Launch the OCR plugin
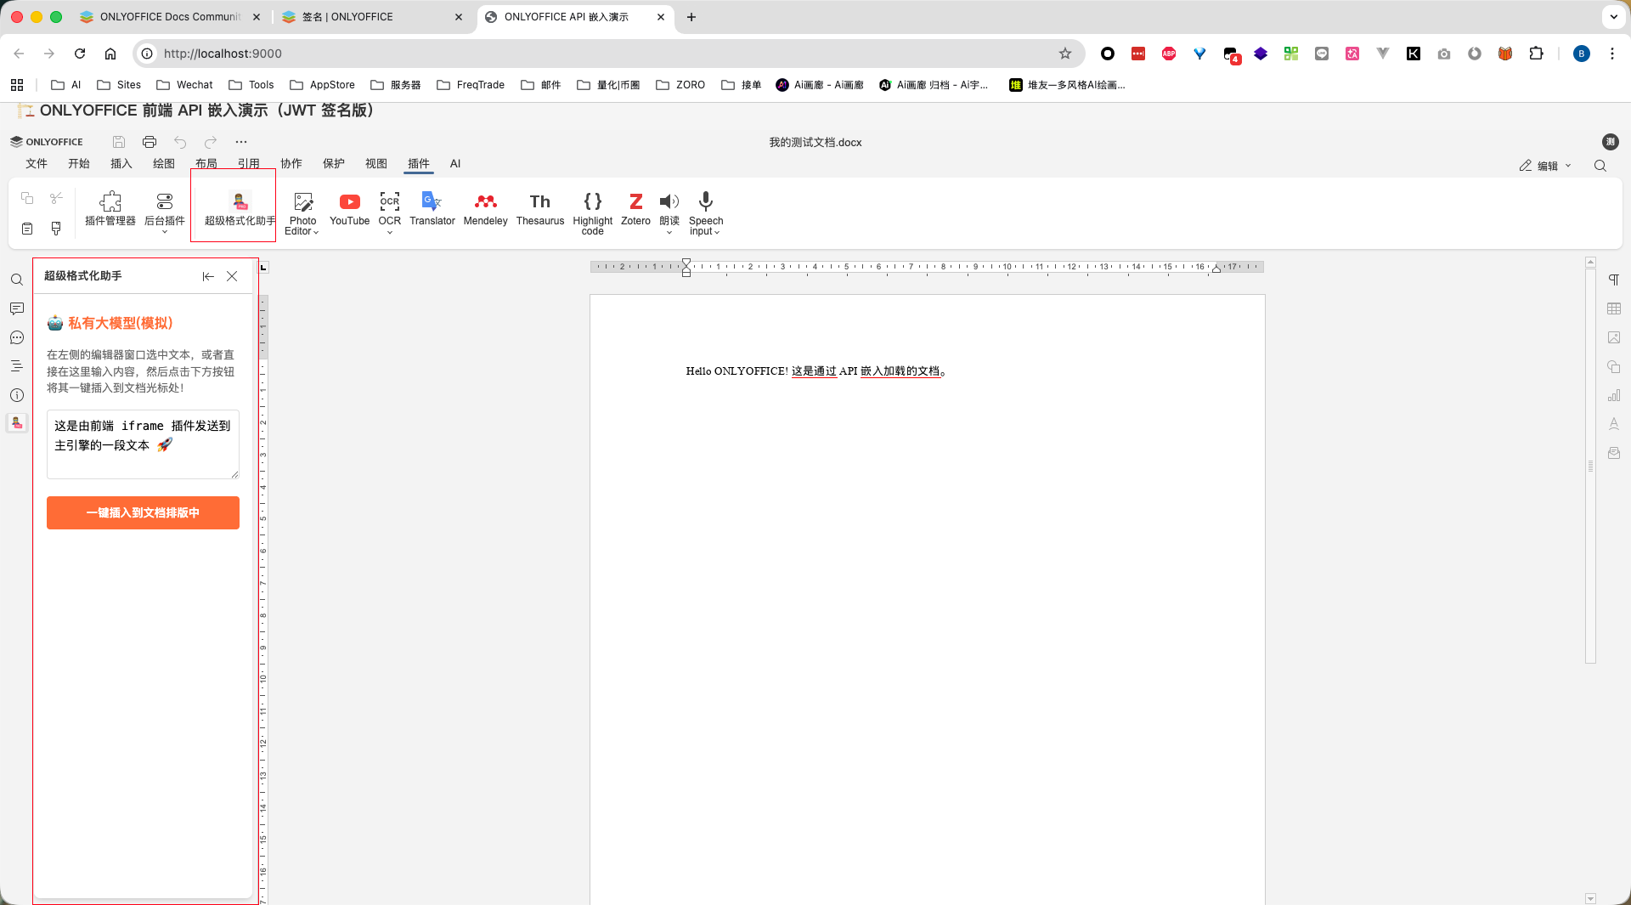This screenshot has width=1631, height=905. click(x=390, y=212)
